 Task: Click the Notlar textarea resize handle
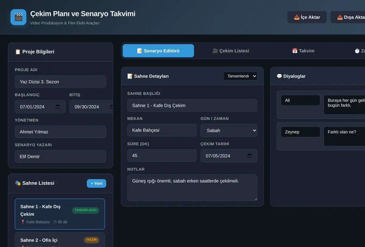coord(255,199)
